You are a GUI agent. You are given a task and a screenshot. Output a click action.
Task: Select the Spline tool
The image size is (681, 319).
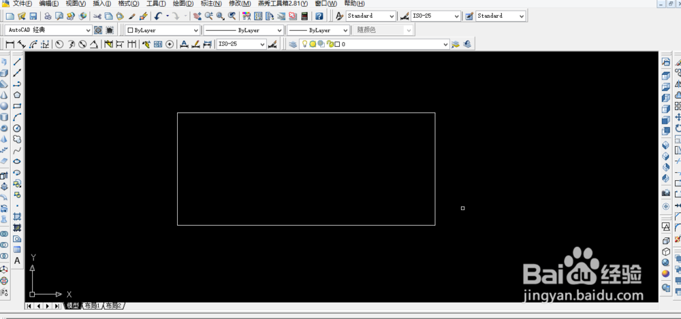point(18,150)
